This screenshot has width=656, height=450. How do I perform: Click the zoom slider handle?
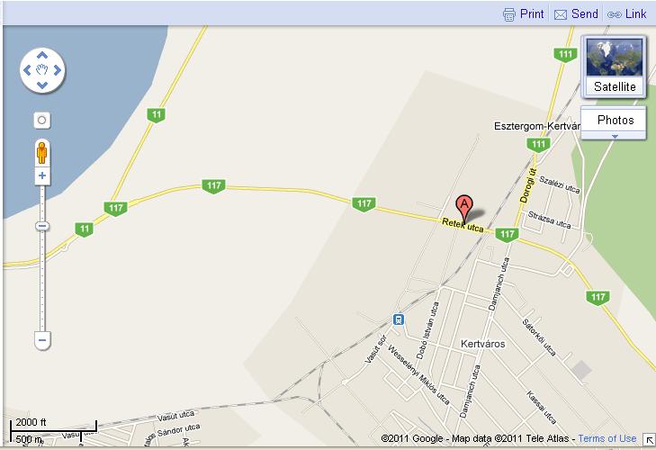[41, 226]
